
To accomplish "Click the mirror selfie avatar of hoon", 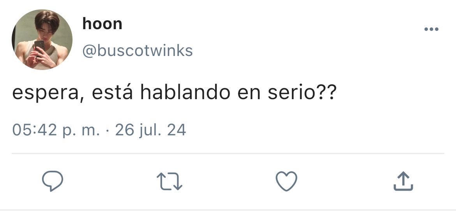I will [x=42, y=39].
